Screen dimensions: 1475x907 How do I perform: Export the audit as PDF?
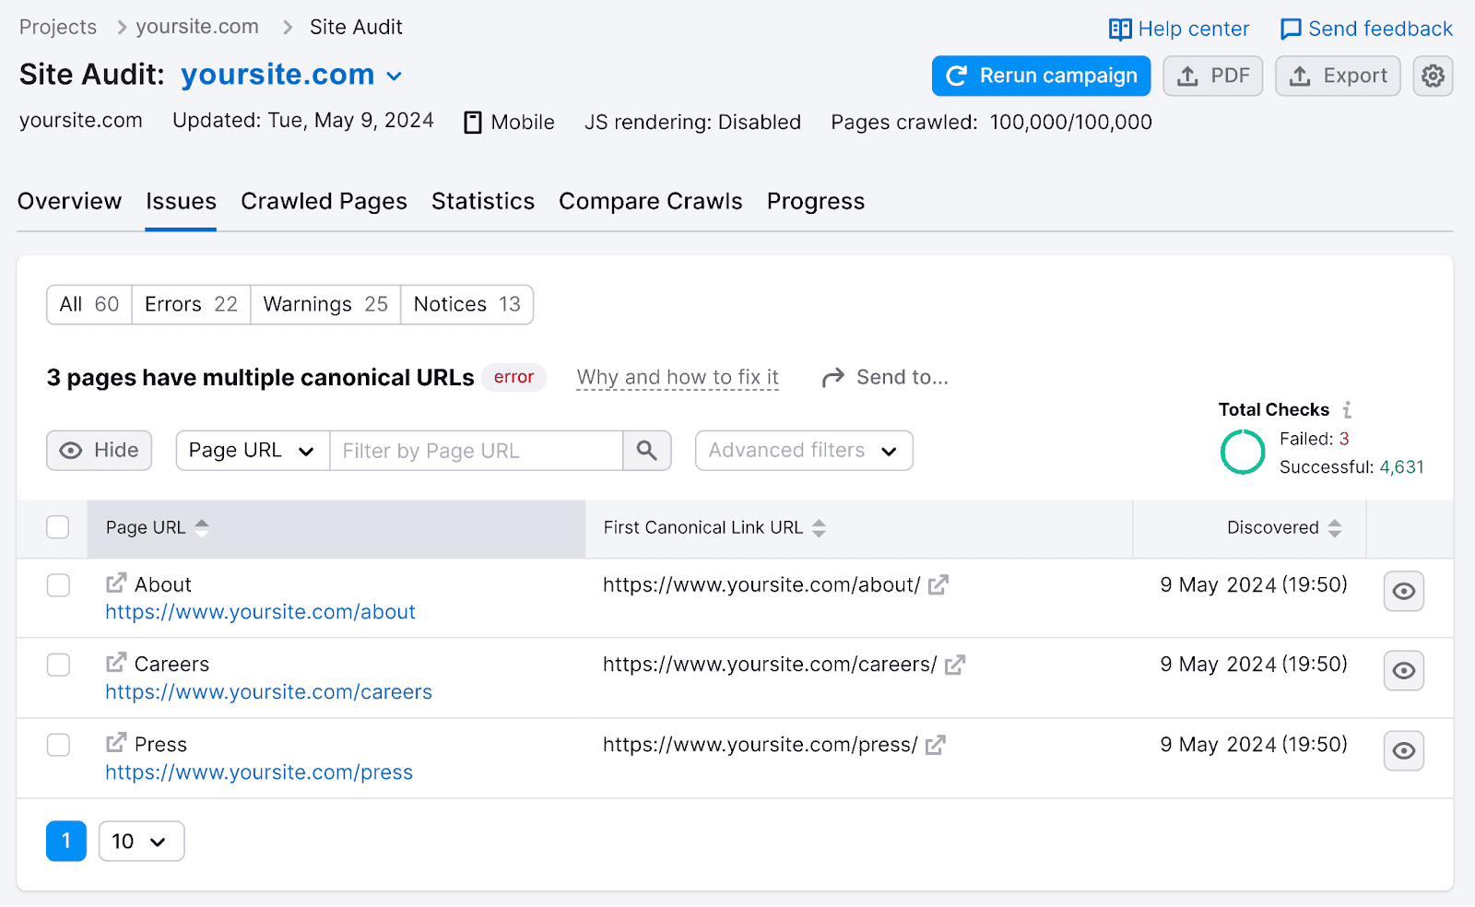[x=1212, y=76]
